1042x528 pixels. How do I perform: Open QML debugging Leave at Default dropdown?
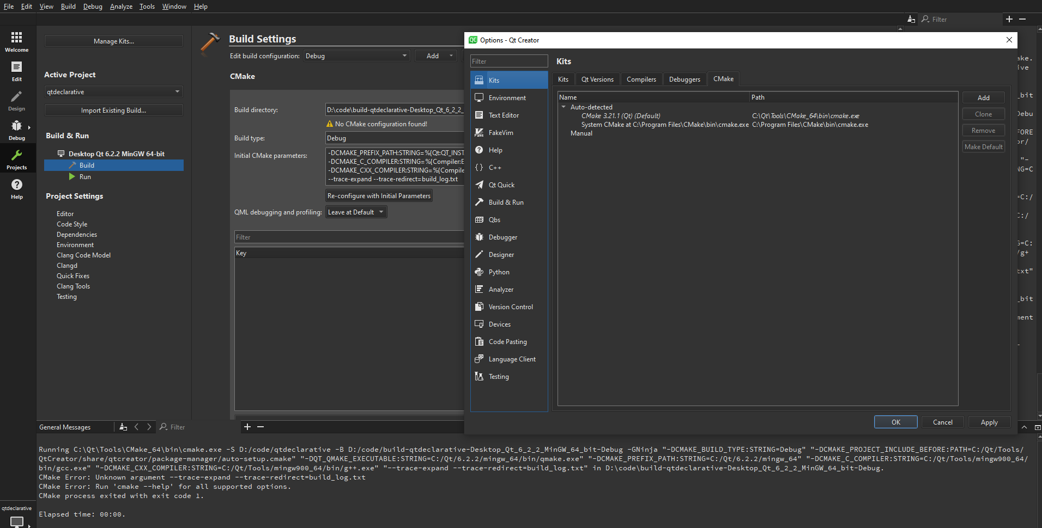click(356, 212)
